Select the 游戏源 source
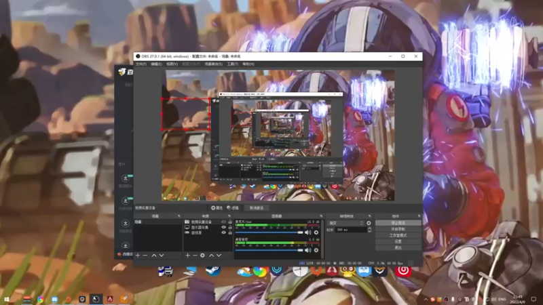This screenshot has height=305, width=543. [196, 232]
